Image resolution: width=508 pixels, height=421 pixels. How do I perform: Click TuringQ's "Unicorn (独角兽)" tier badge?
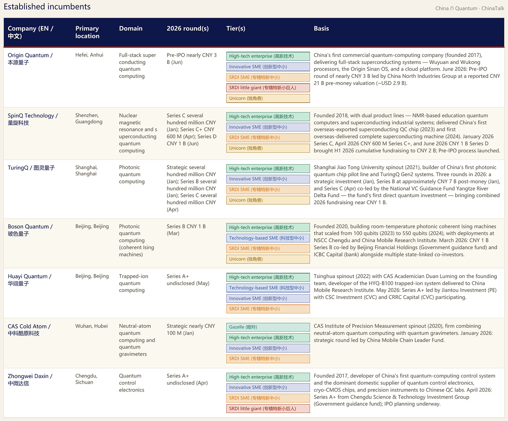[x=268, y=200]
